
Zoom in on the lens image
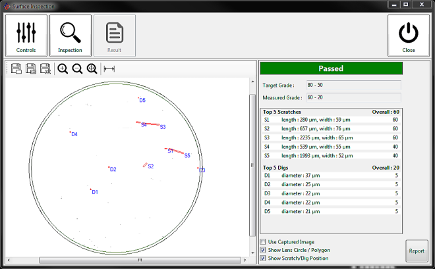(63, 69)
